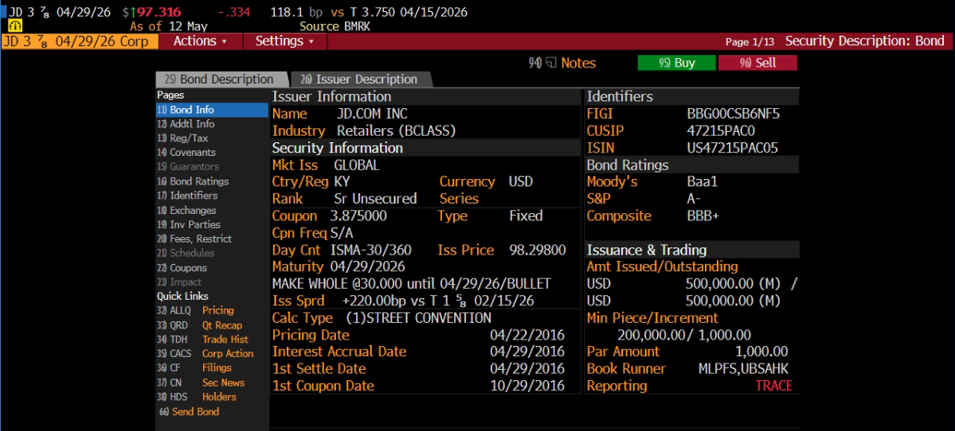Select Bond Info page
Screen dimensions: 955x431
pos(211,110)
